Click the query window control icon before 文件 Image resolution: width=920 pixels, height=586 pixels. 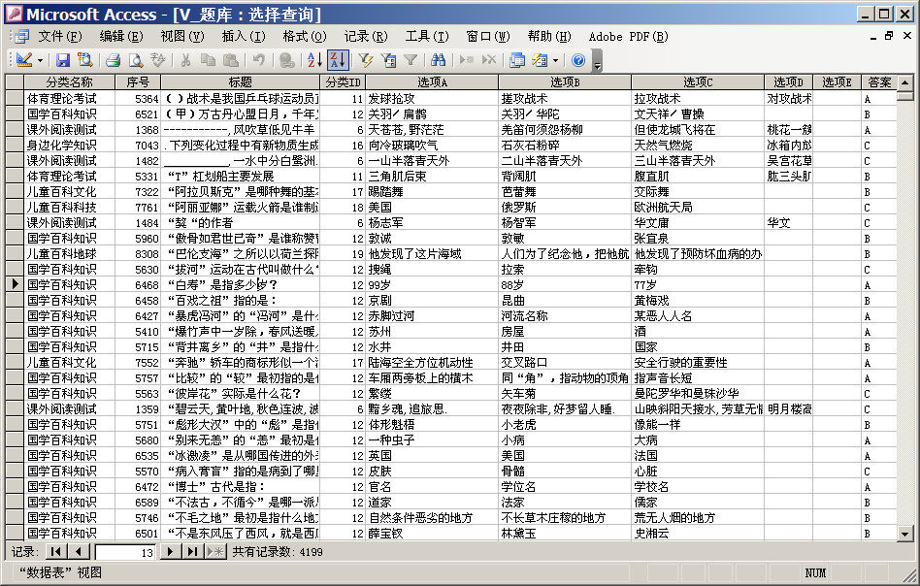tap(21, 36)
